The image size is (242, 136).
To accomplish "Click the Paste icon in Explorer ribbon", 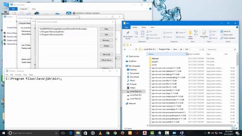I will 143,33.
